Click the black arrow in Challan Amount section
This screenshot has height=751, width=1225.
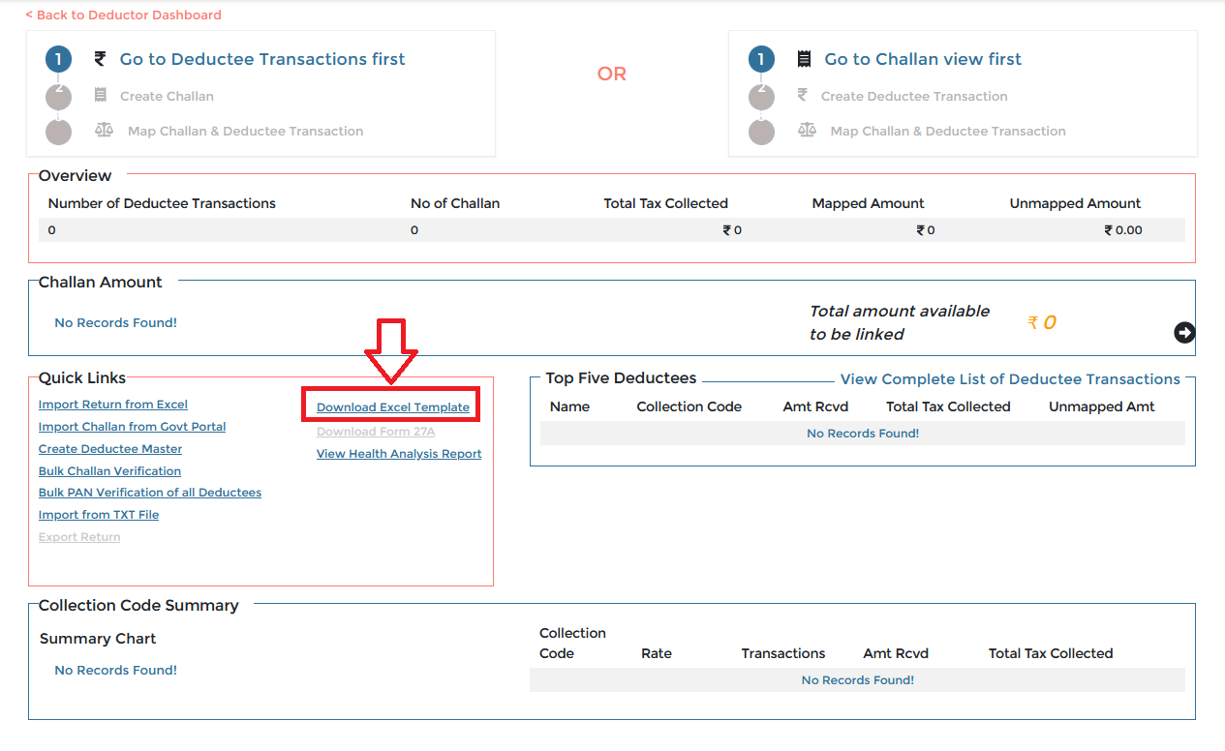click(1184, 333)
